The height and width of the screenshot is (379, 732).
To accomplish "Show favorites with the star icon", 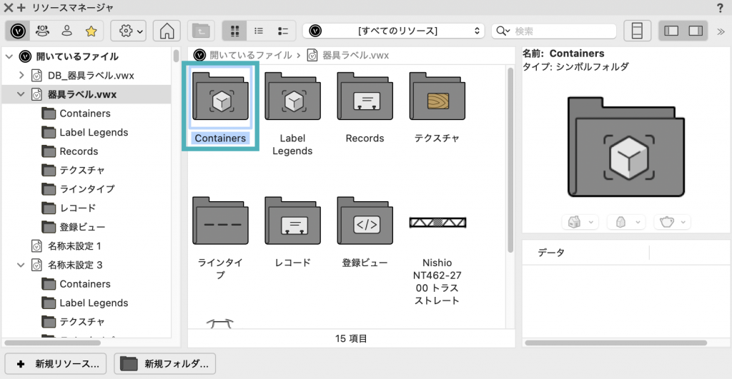I will coord(91,31).
